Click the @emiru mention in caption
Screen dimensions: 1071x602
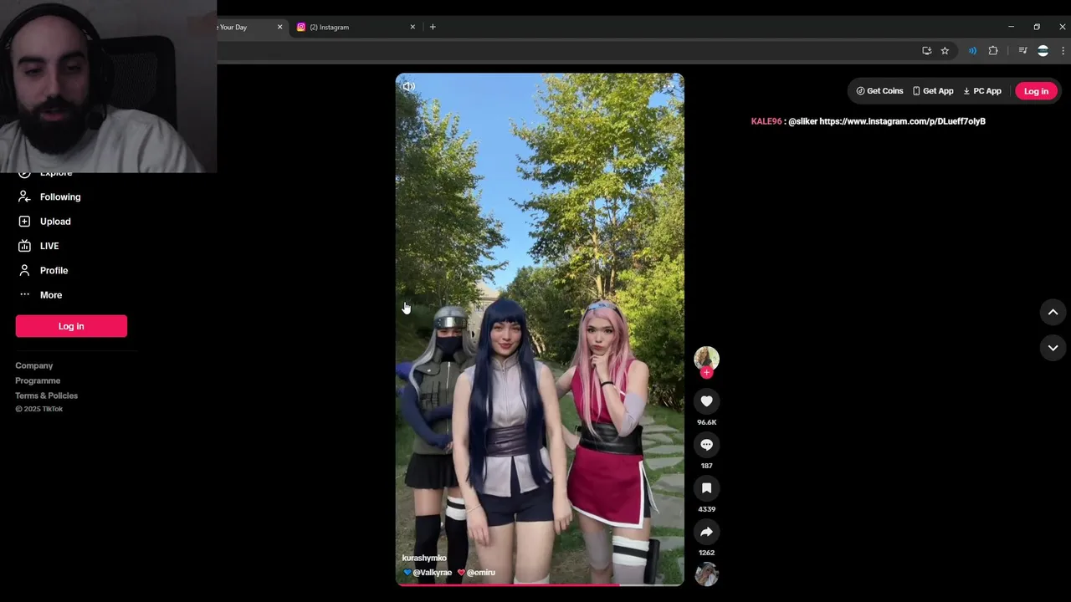coord(481,573)
